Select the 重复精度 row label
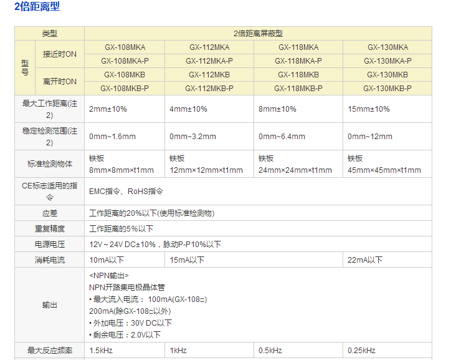The image size is (451, 360). tap(50, 228)
